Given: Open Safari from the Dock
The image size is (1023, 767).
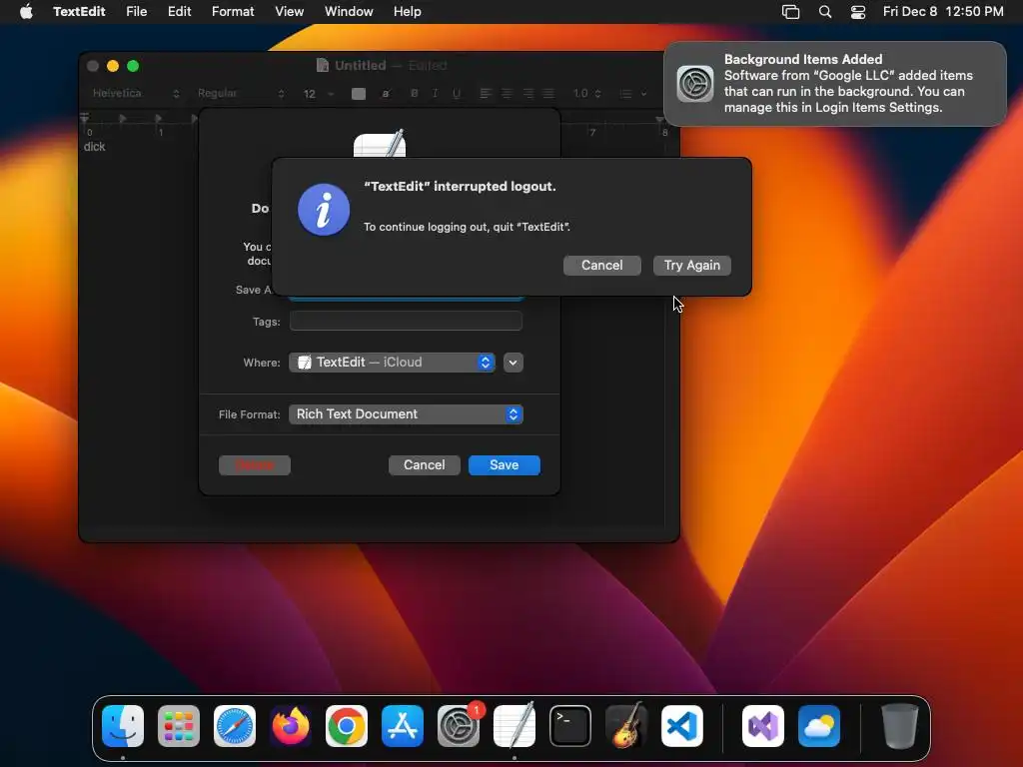Looking at the screenshot, I should point(235,726).
